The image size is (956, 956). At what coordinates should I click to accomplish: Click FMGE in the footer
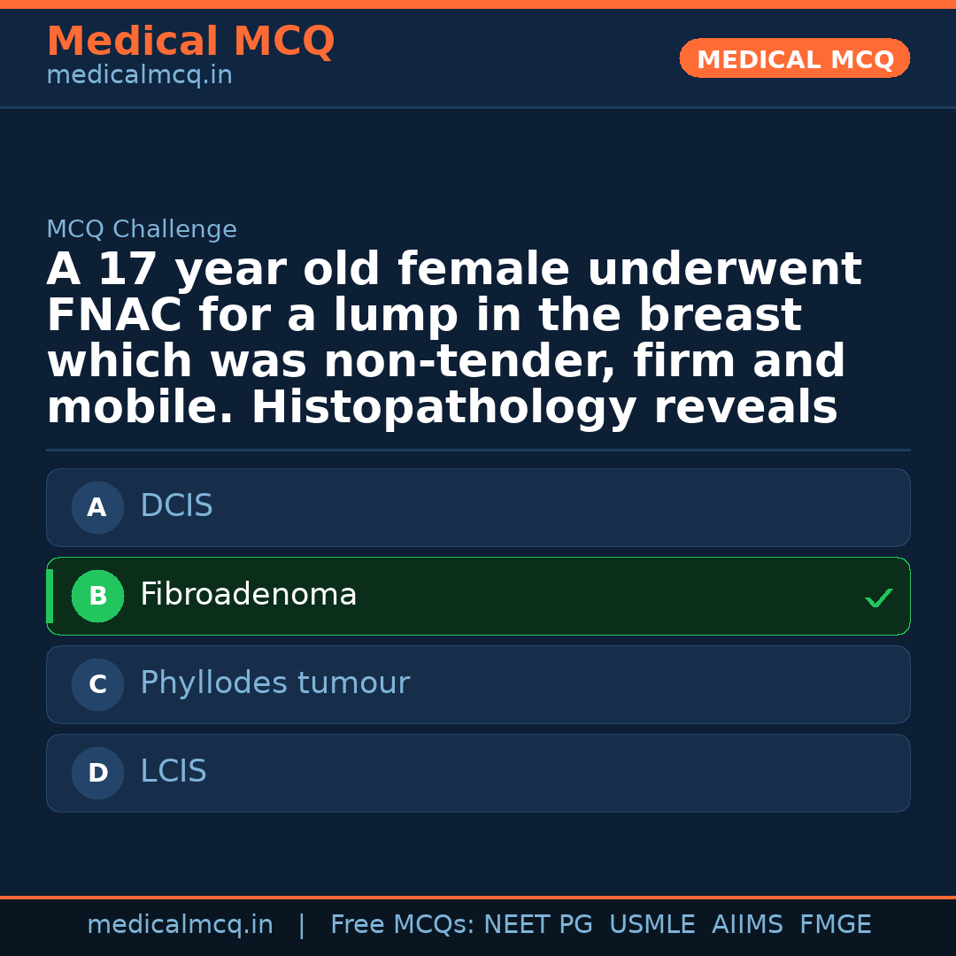tap(835, 925)
